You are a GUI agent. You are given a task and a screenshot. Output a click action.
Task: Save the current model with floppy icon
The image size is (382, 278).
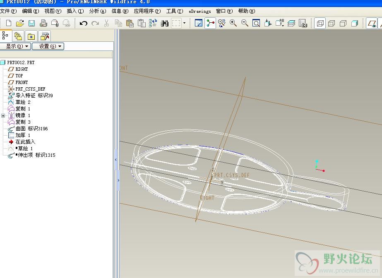click(x=31, y=23)
